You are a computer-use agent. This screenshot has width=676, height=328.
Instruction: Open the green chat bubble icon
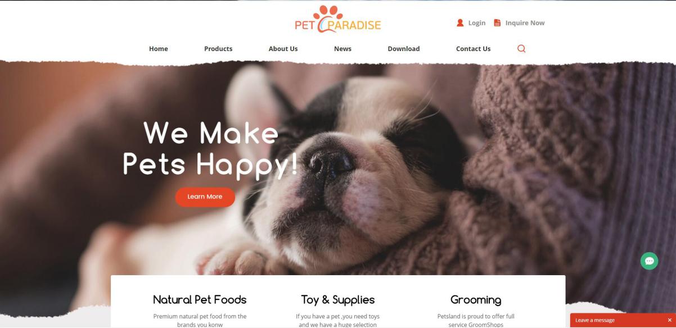click(x=649, y=261)
